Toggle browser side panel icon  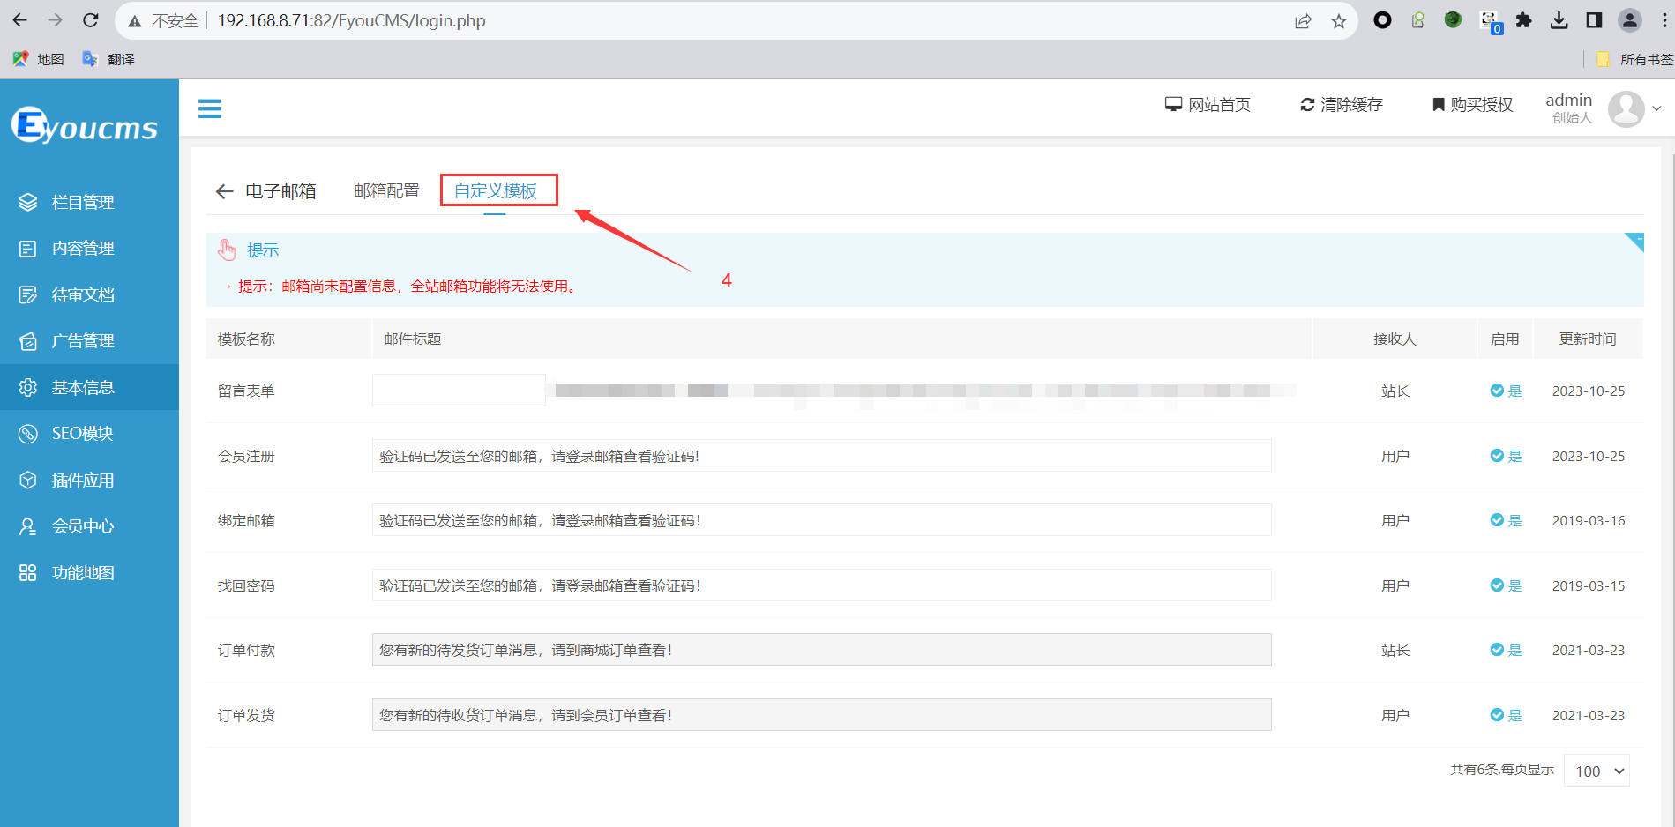(x=1594, y=20)
